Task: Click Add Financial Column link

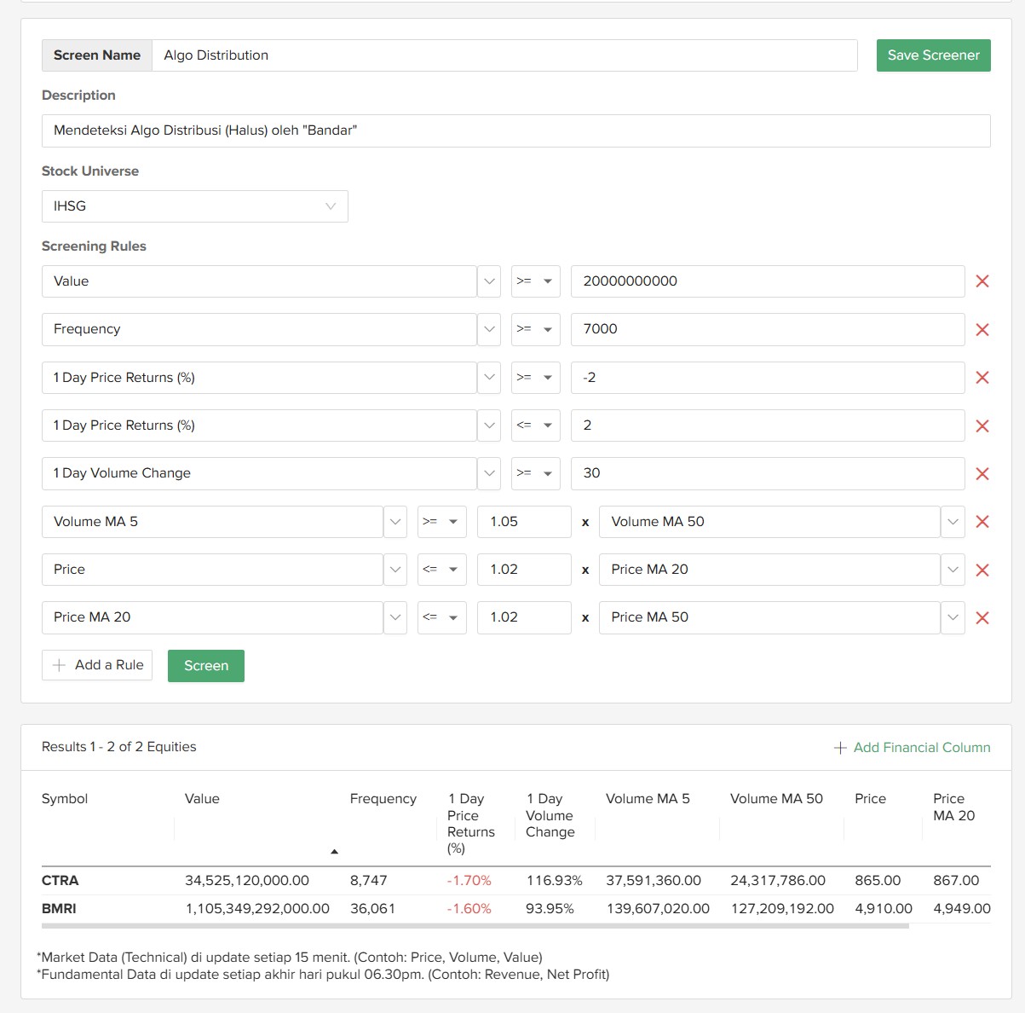Action: click(x=912, y=748)
